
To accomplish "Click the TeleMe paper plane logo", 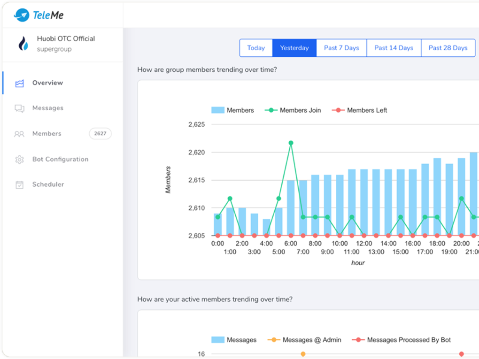I will click(x=22, y=15).
